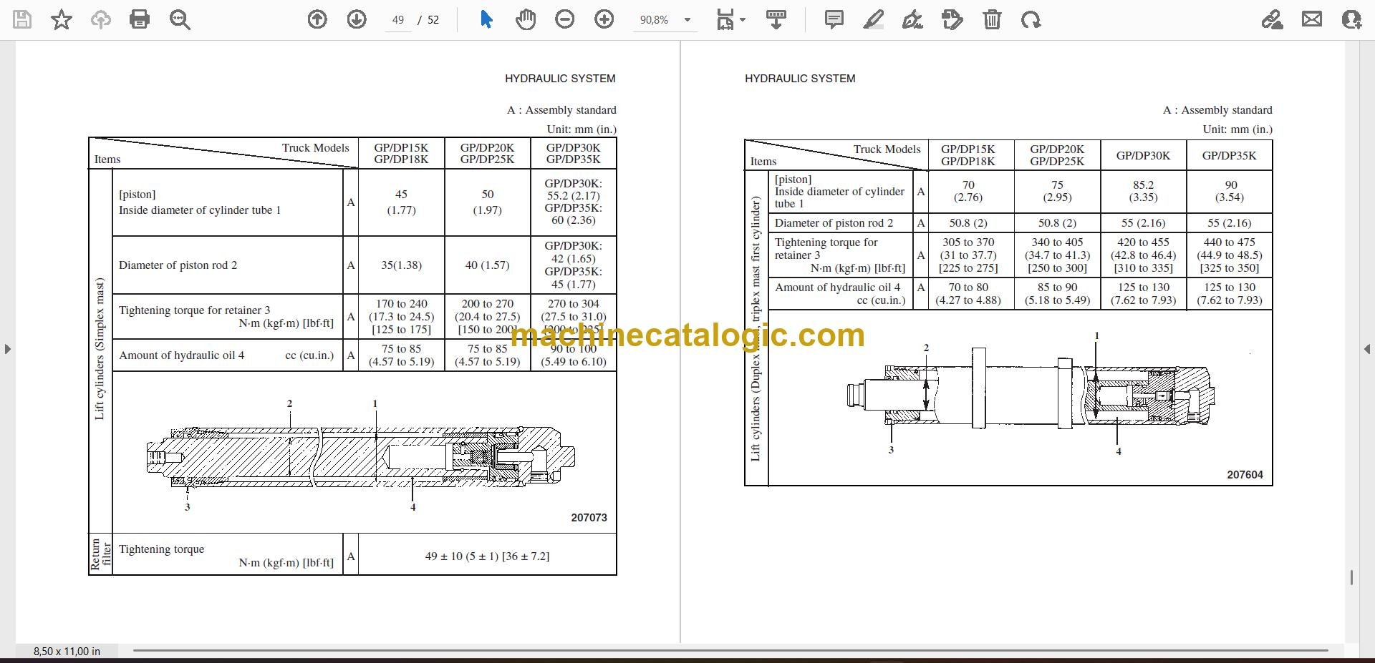Viewport: 1375px width, 663px height.
Task: Click the '340 to 405' tightening torque cell
Action: tap(1057, 255)
